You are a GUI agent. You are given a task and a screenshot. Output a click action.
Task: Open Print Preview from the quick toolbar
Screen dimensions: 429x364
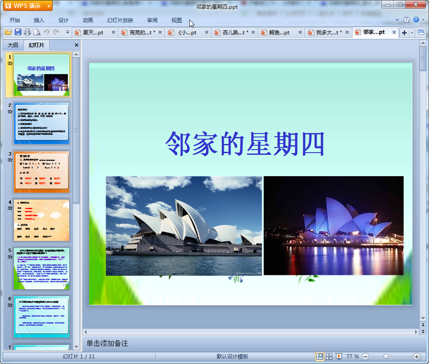[x=37, y=32]
